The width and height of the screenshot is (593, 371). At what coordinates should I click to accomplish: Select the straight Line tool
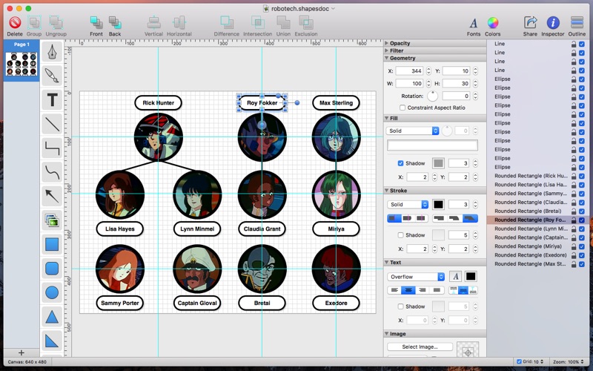pyautogui.click(x=52, y=124)
